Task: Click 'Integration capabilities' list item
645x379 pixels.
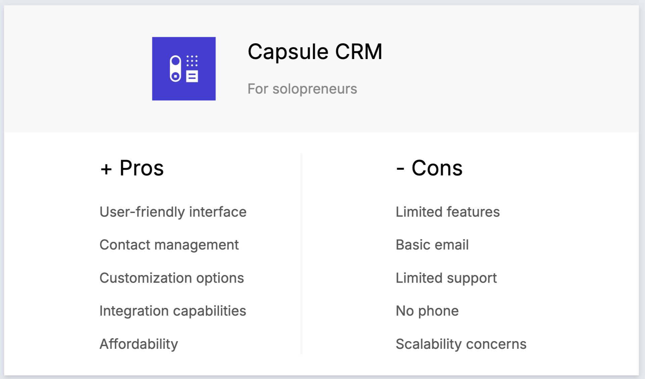Action: [172, 311]
